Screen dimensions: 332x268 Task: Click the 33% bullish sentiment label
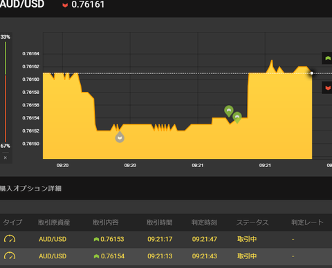coord(6,37)
